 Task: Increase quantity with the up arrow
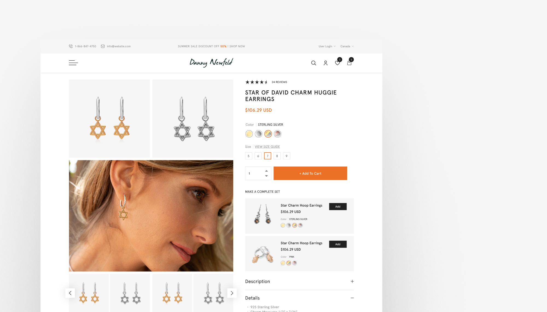[x=266, y=171]
